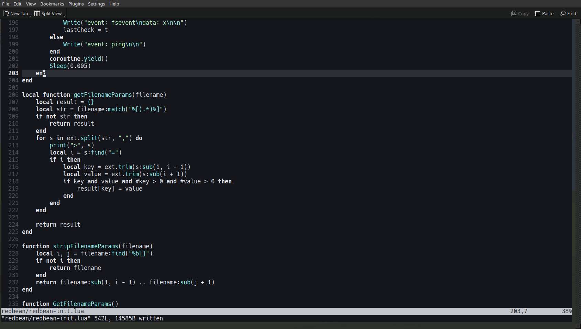Click the Split View icon
581x329 pixels.
pos(37,13)
